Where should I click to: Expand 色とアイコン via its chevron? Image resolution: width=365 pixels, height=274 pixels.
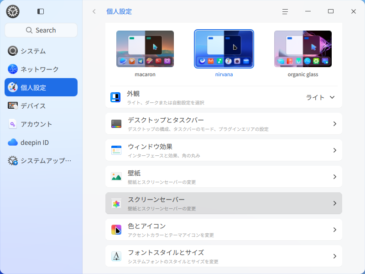click(x=335, y=230)
